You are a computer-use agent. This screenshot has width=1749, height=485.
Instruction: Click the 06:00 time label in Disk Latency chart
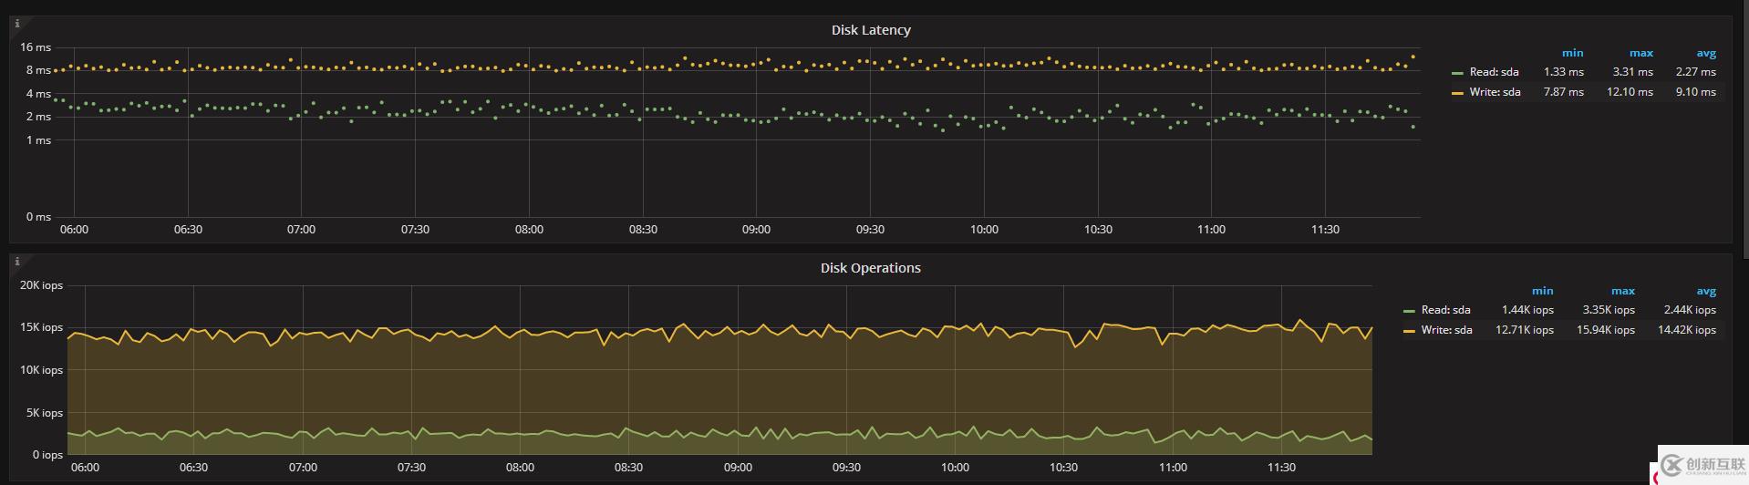click(x=74, y=230)
